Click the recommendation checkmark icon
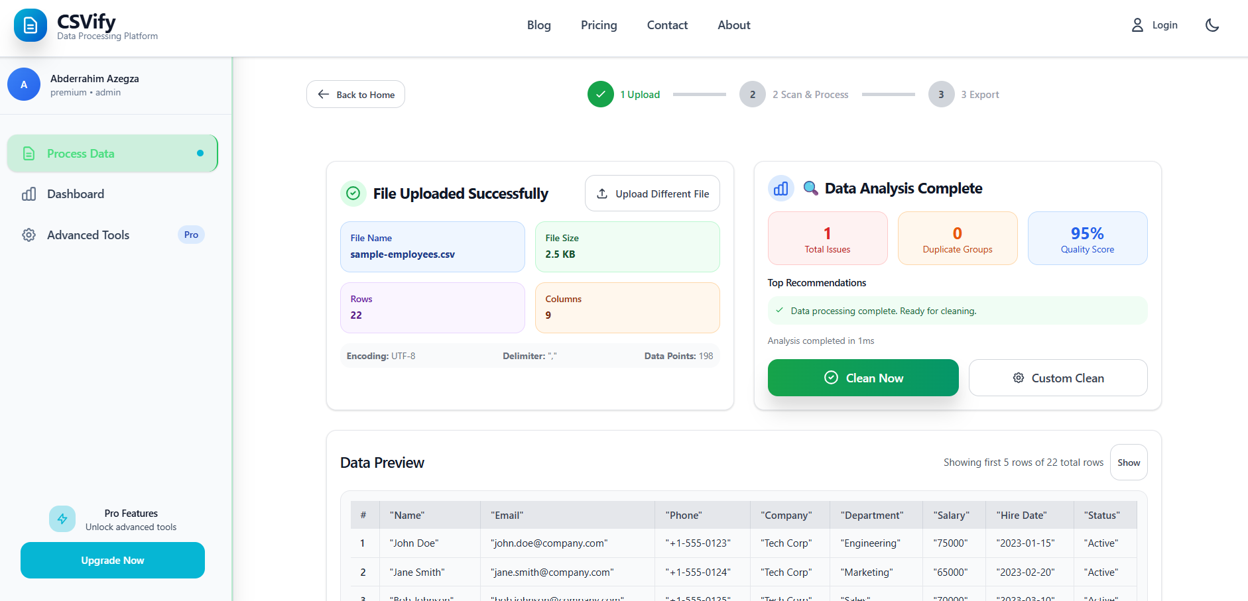The height and width of the screenshot is (601, 1248). 780,310
